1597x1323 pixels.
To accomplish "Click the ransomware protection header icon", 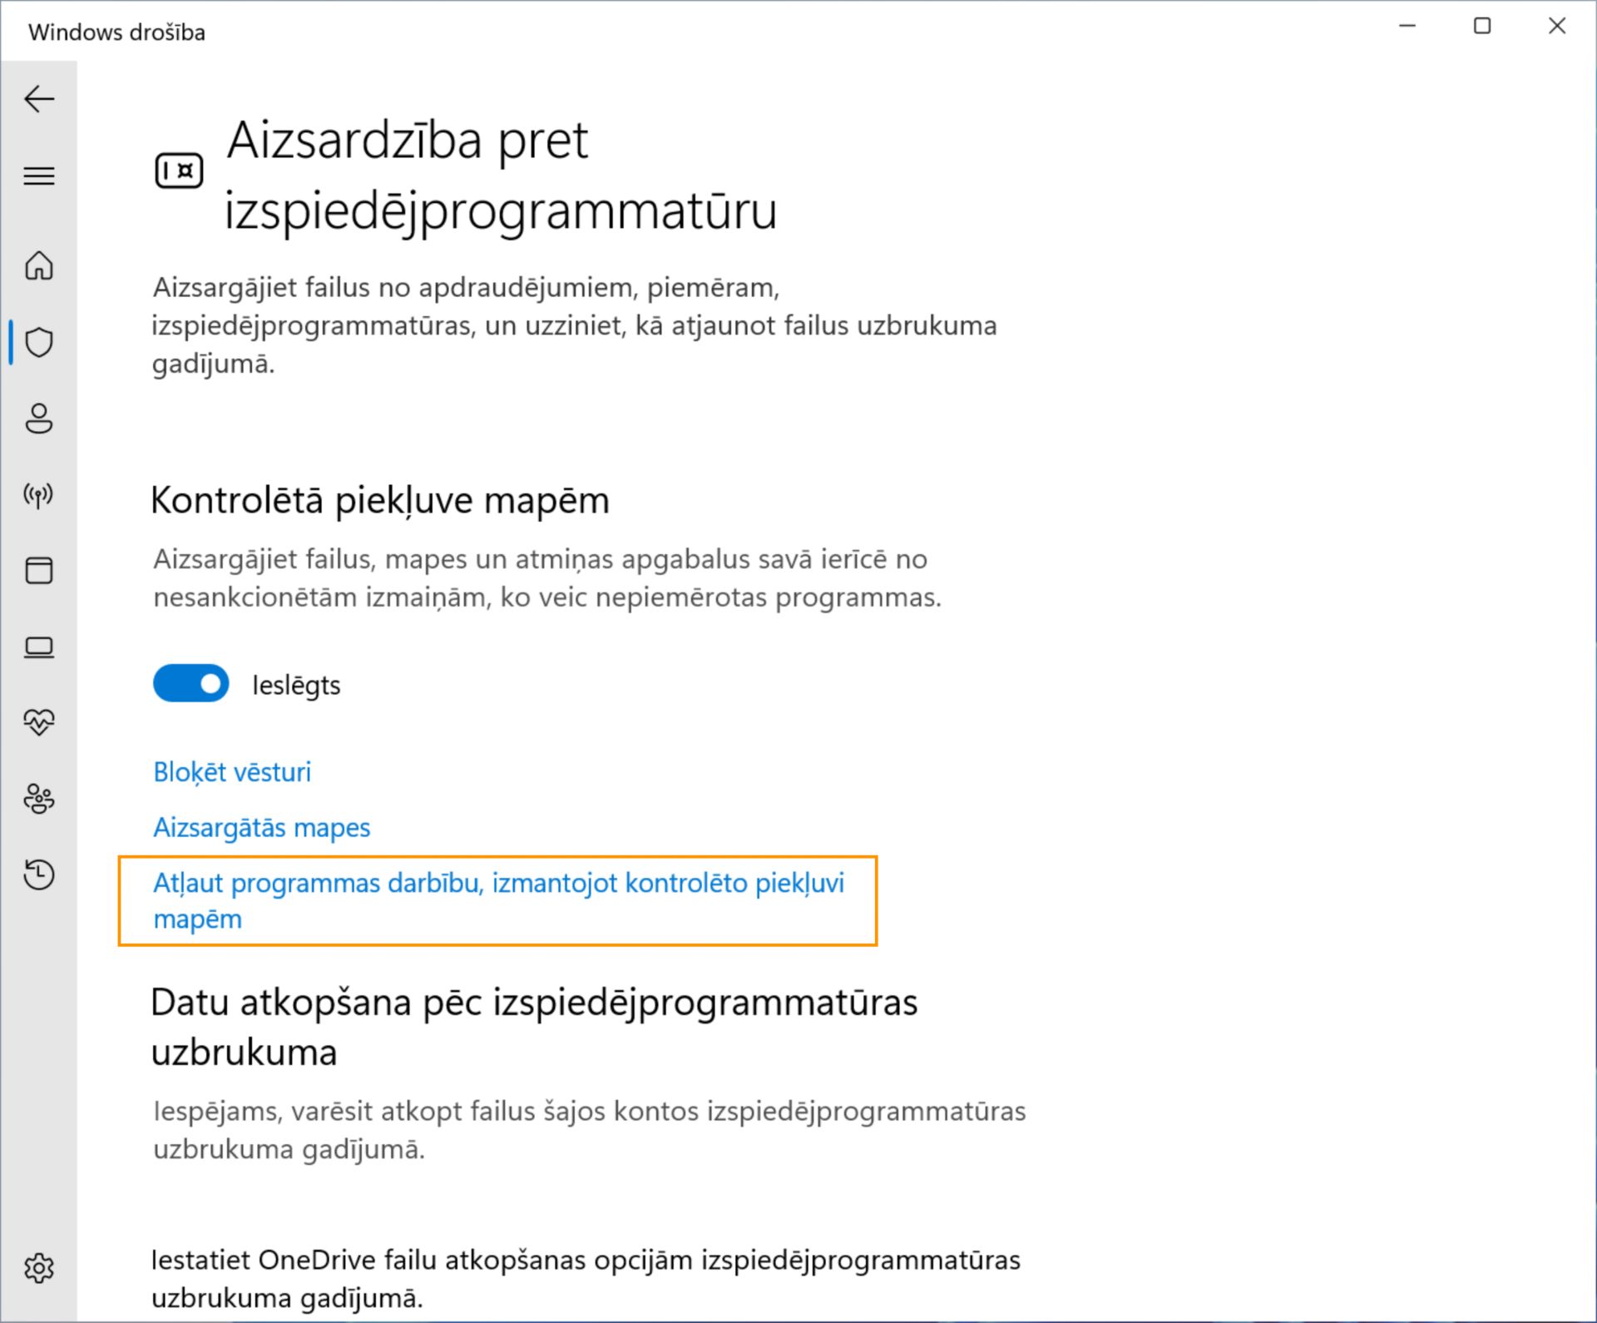I will (x=179, y=171).
